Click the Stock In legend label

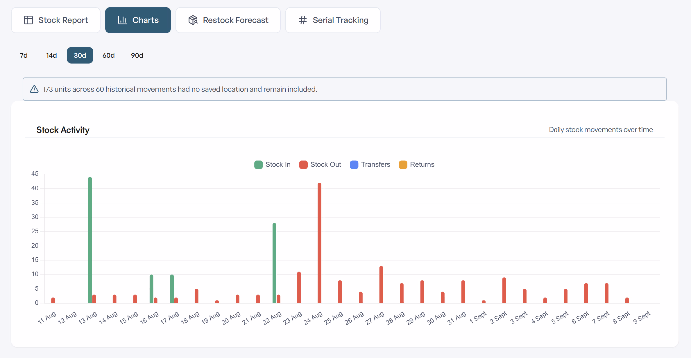[x=278, y=164]
